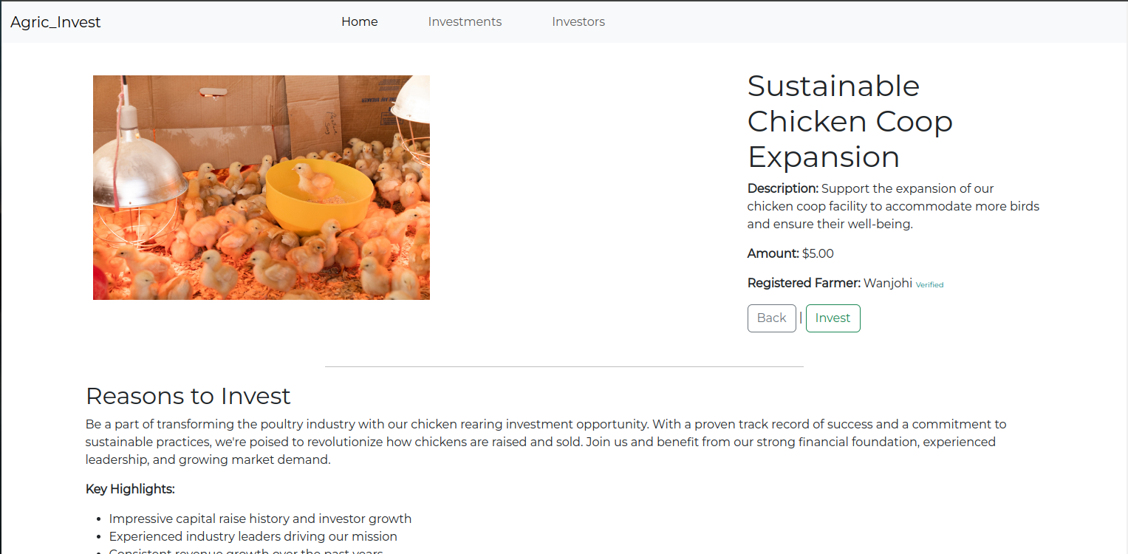Image resolution: width=1128 pixels, height=554 pixels.
Task: Navigate to the Investments page
Action: point(465,21)
